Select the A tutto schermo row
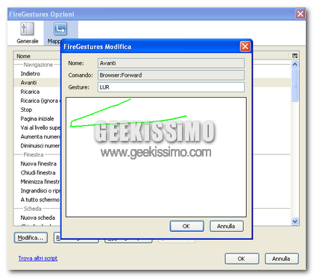Viewport: 314px width, 278px height. pos(37,200)
